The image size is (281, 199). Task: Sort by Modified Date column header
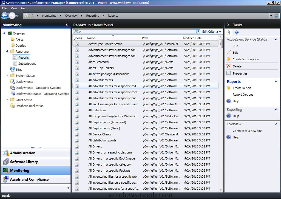click(x=198, y=38)
